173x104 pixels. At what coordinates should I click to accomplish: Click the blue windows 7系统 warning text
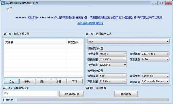pyautogui.click(x=90, y=18)
